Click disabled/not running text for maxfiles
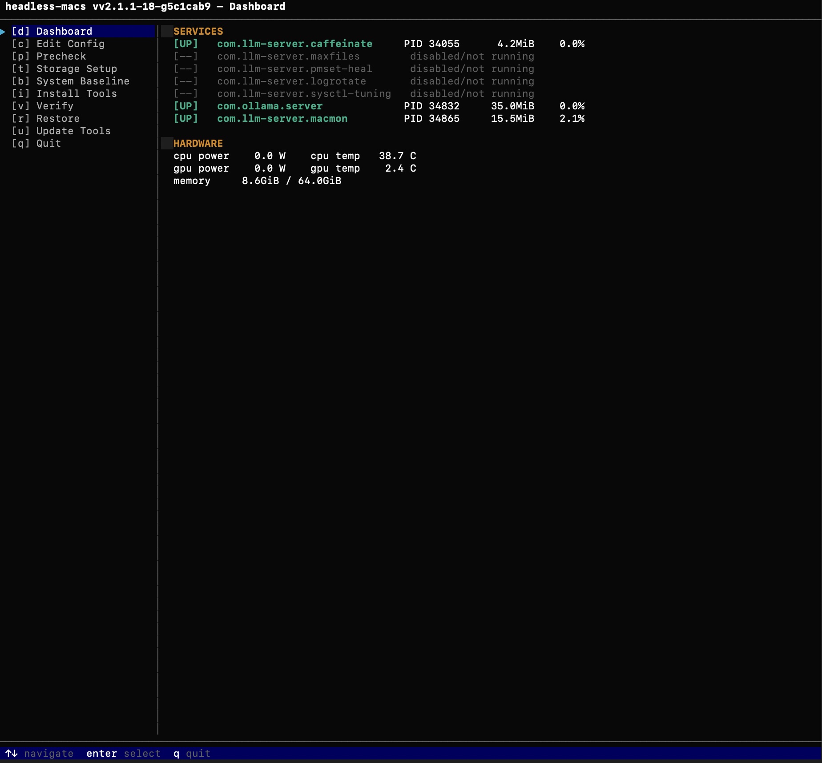This screenshot has width=822, height=763. [472, 56]
